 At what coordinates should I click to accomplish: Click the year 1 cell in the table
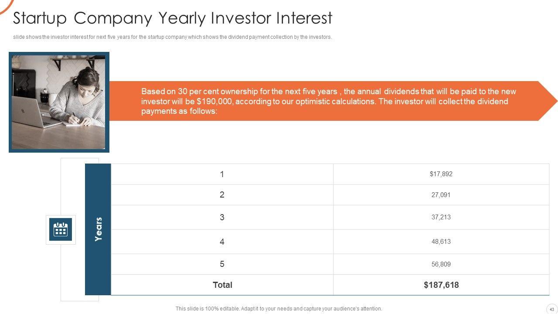(x=222, y=174)
